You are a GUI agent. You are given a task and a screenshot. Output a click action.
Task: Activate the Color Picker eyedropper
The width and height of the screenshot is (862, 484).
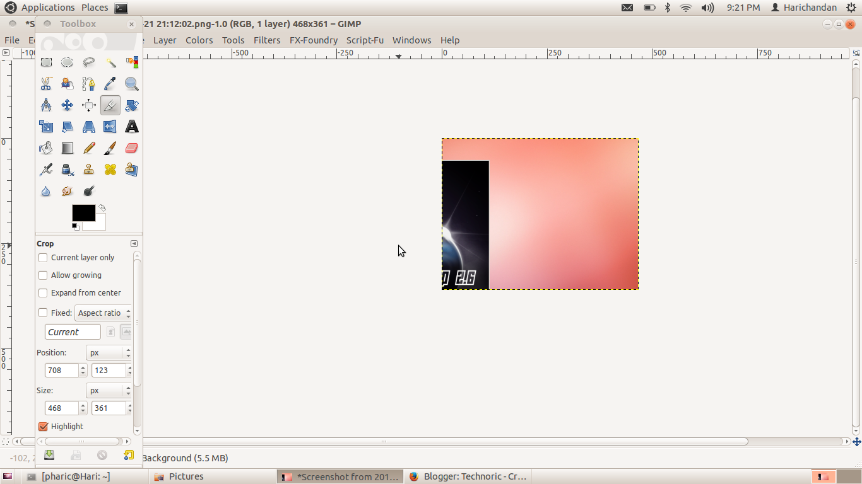110,84
